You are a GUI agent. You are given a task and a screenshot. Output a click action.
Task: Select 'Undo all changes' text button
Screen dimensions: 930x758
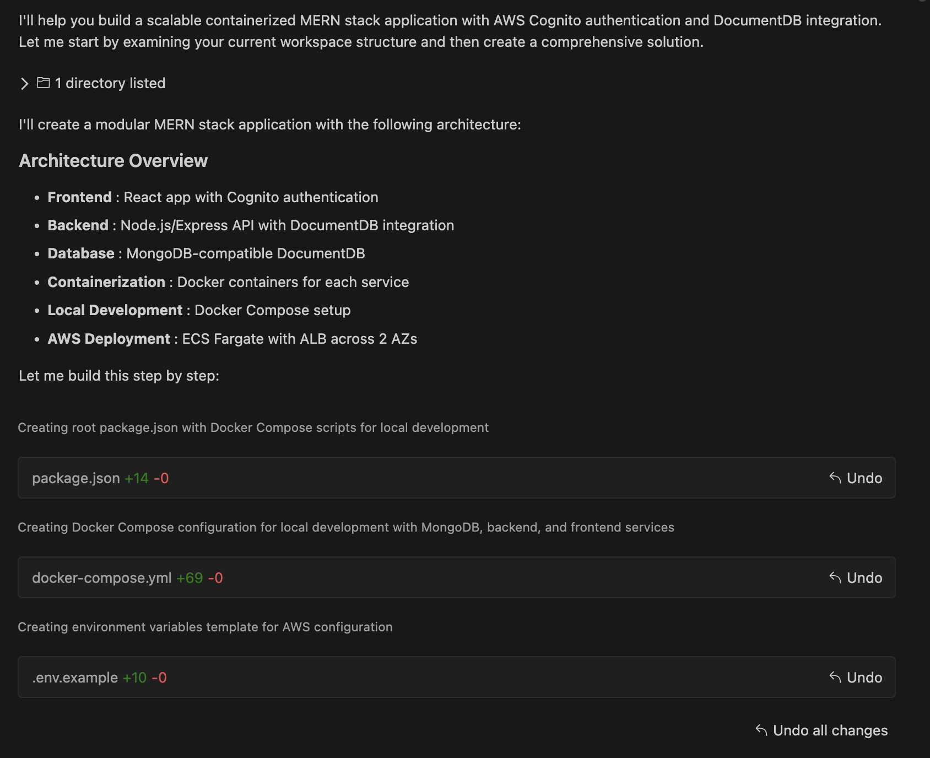830,730
